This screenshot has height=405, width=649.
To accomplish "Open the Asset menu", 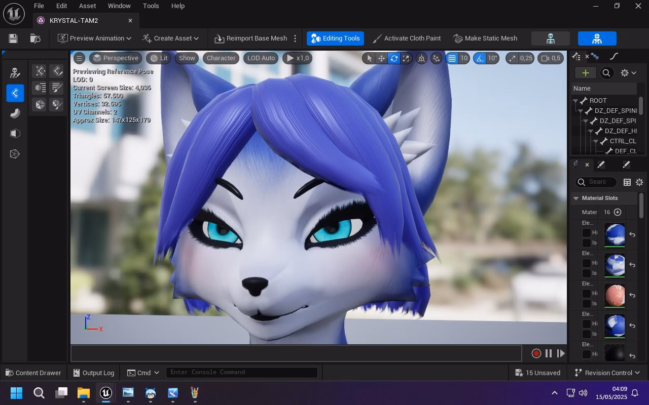I will pos(87,6).
